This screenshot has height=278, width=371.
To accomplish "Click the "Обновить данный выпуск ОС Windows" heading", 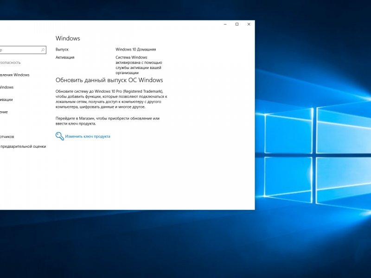I will pyautogui.click(x=109, y=80).
